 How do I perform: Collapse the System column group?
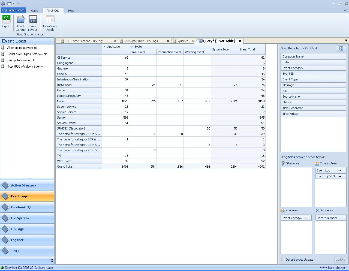coord(131,47)
